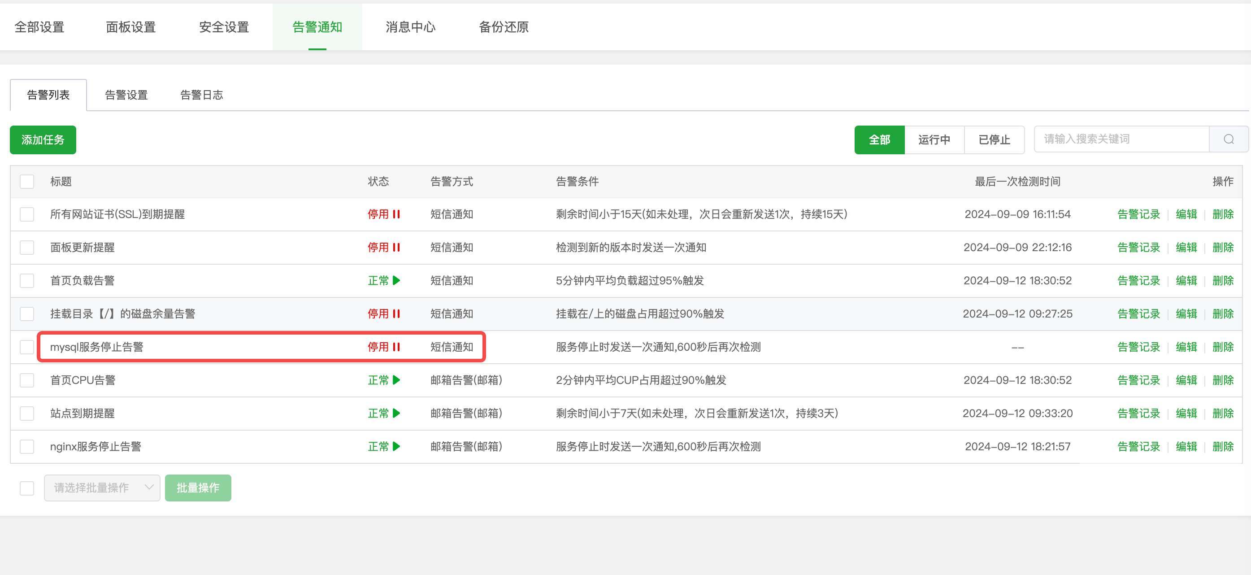Click the 状态 column header

(x=378, y=182)
